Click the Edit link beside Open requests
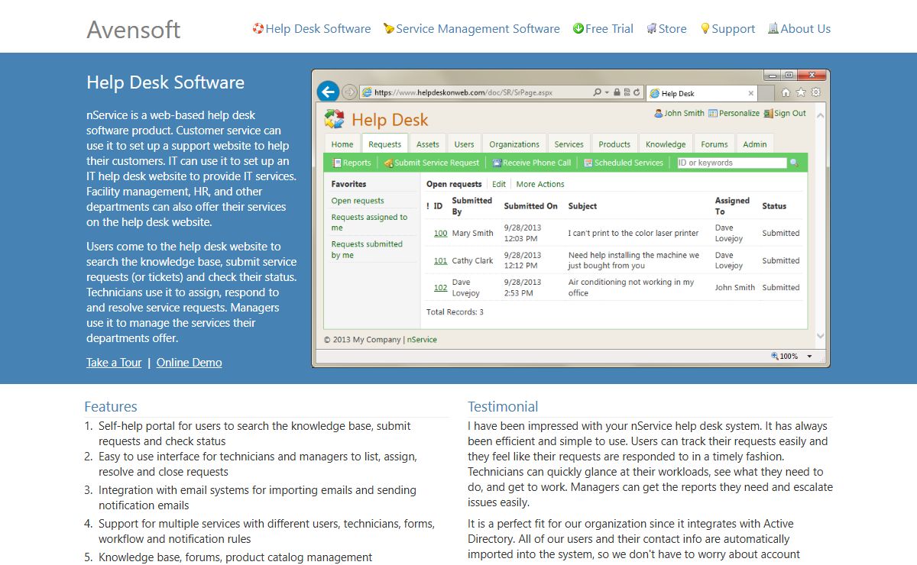Viewport: 917px width, 565px height. tap(499, 184)
